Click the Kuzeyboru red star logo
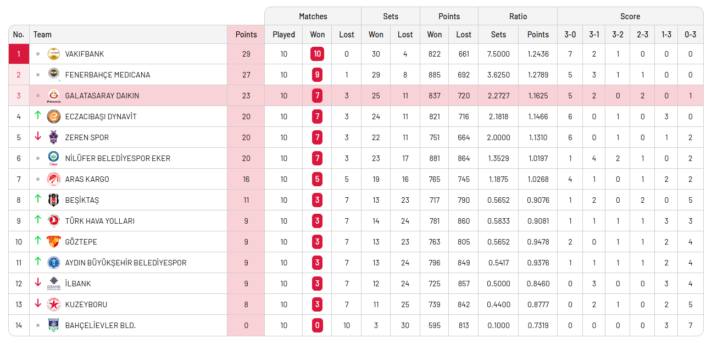The height and width of the screenshot is (344, 712). click(x=53, y=304)
